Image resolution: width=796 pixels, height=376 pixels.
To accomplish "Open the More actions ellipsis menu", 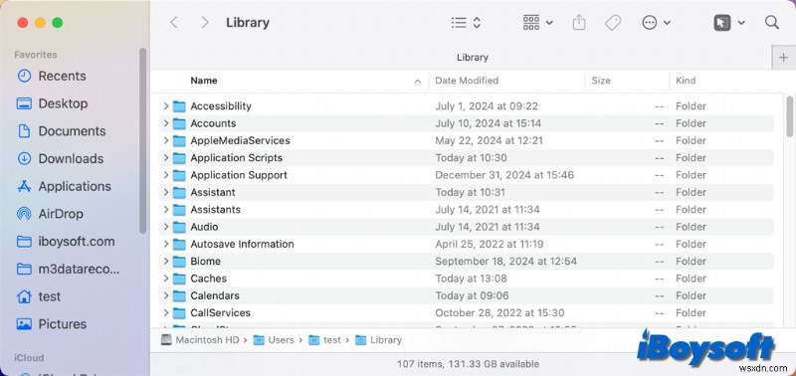I will point(657,23).
